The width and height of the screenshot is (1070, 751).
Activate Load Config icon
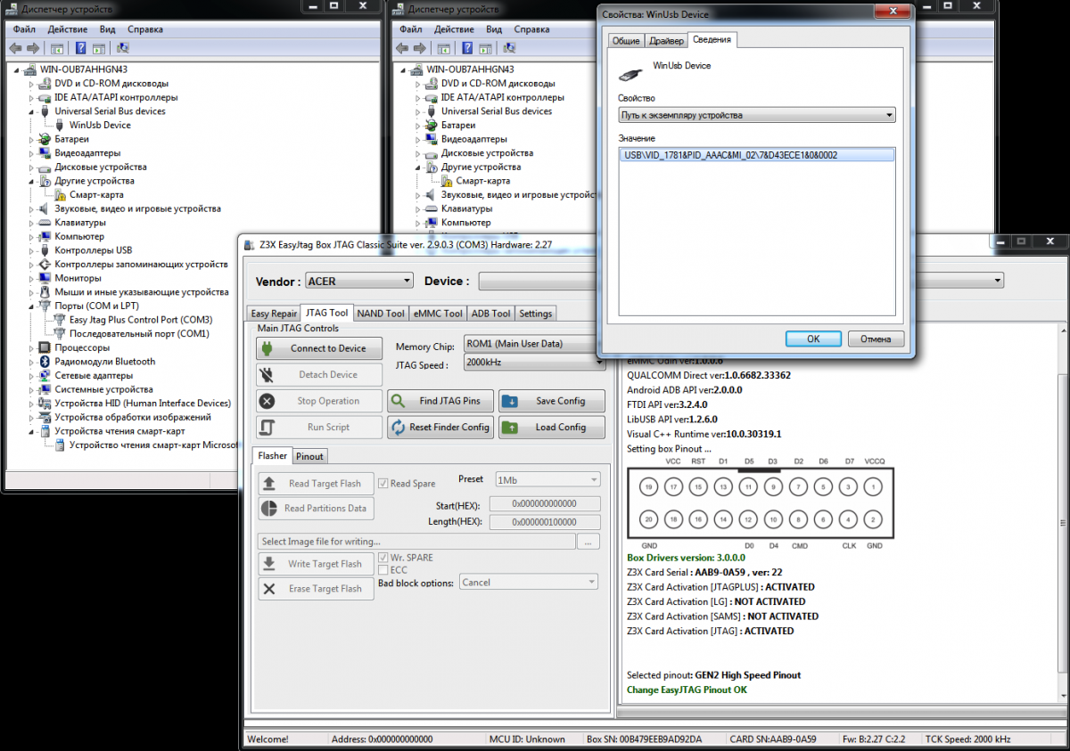point(551,427)
